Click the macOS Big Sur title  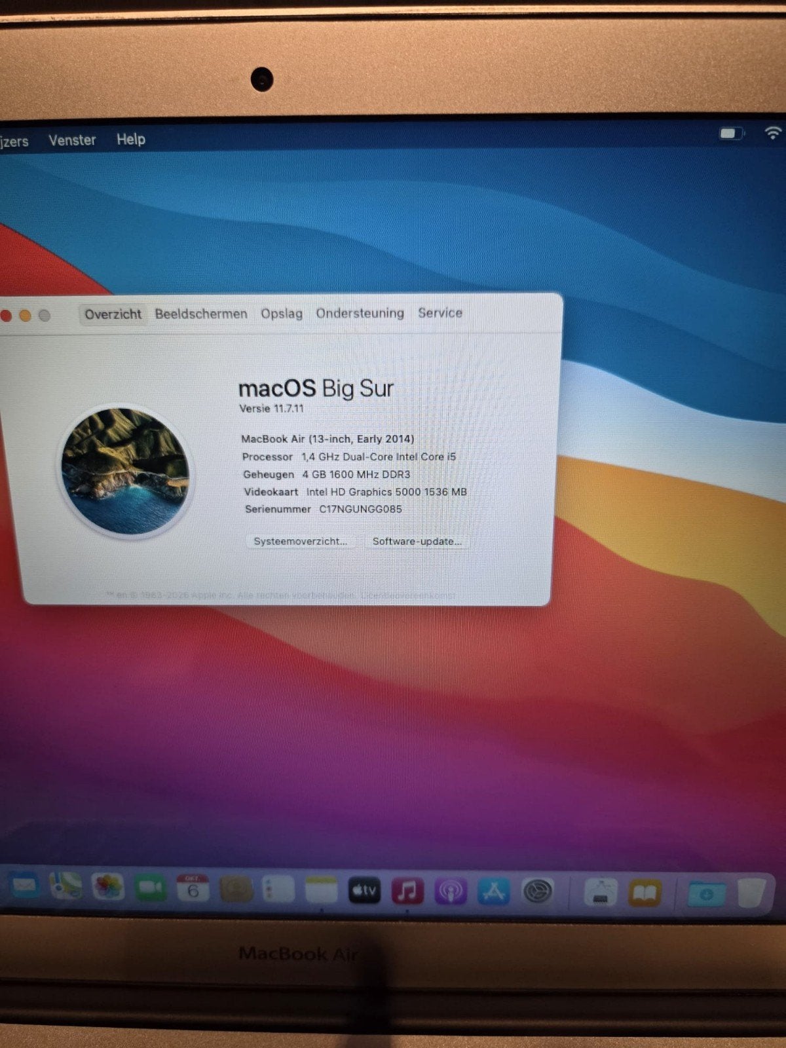316,388
